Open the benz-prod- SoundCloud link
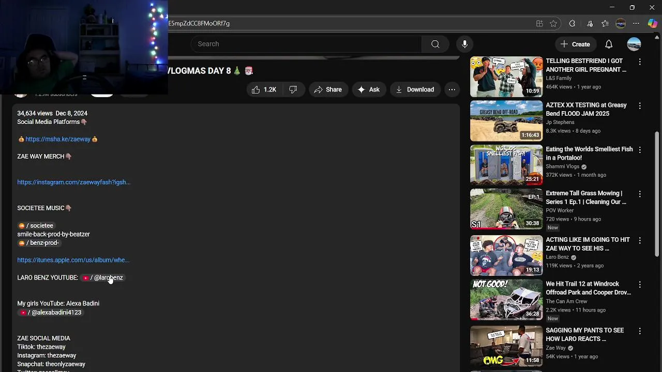662x372 pixels. pos(39,243)
